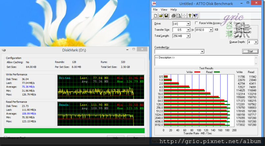This screenshot has height=146, width=265.
Task: Click the yellow question mark About icon
Action: click(x=190, y=16)
